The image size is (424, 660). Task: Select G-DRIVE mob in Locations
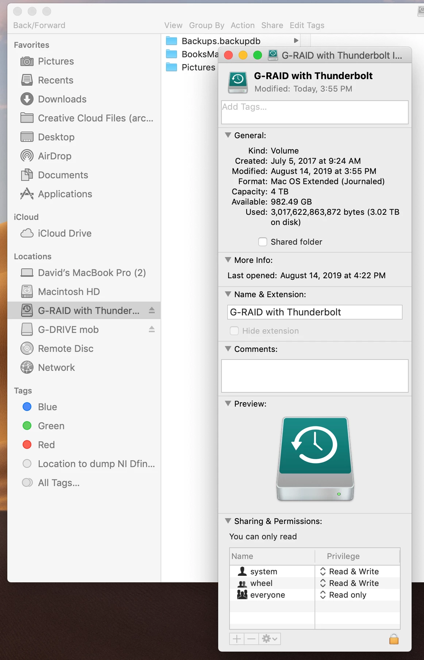84,330
